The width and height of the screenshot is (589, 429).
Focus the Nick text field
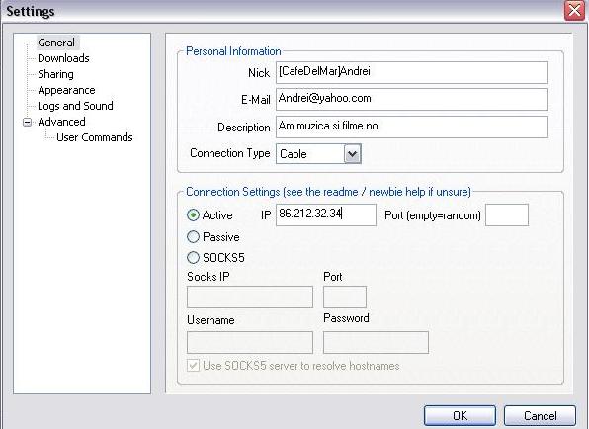412,72
